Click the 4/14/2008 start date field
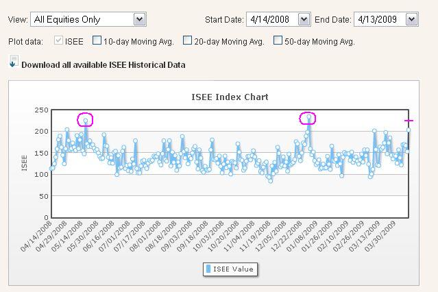This screenshot has height=292, width=438. tap(271, 20)
